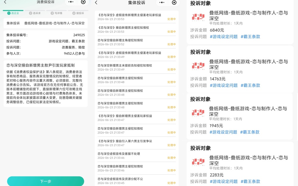Tap the 叠纸 logo on the 1945元 card
This screenshot has height=186, width=298.
click(198, 113)
